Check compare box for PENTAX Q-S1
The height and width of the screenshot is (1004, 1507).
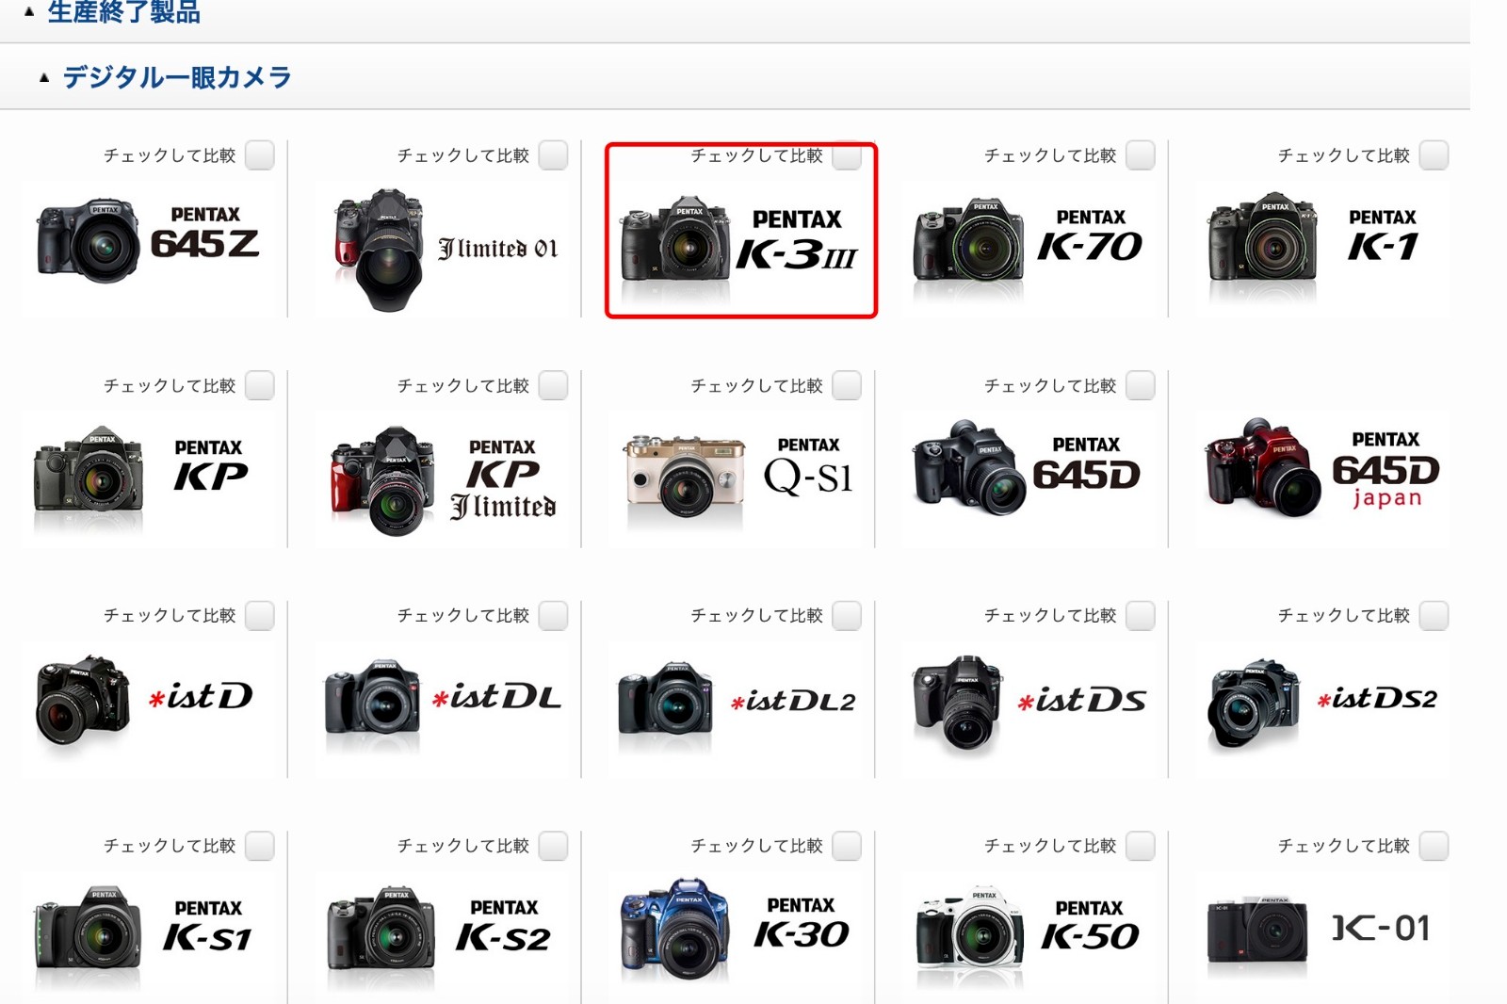tap(848, 385)
